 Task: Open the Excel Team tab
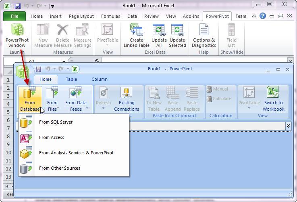[x=241, y=16]
